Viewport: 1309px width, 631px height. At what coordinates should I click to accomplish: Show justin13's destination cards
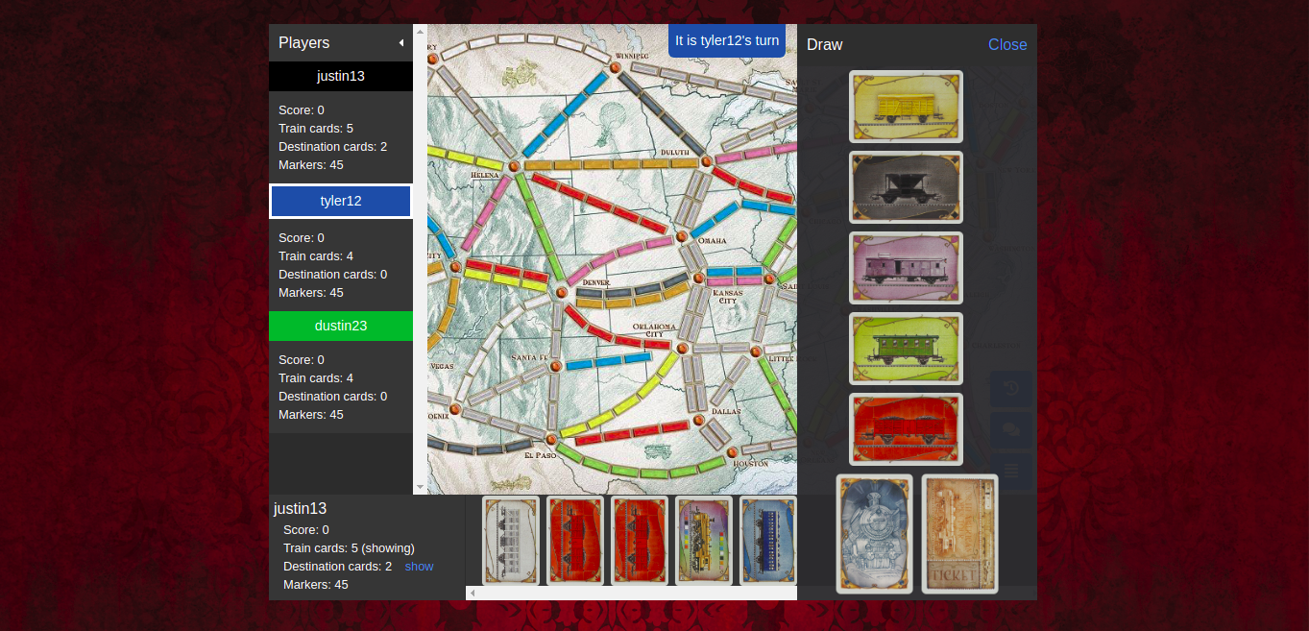pos(419,567)
